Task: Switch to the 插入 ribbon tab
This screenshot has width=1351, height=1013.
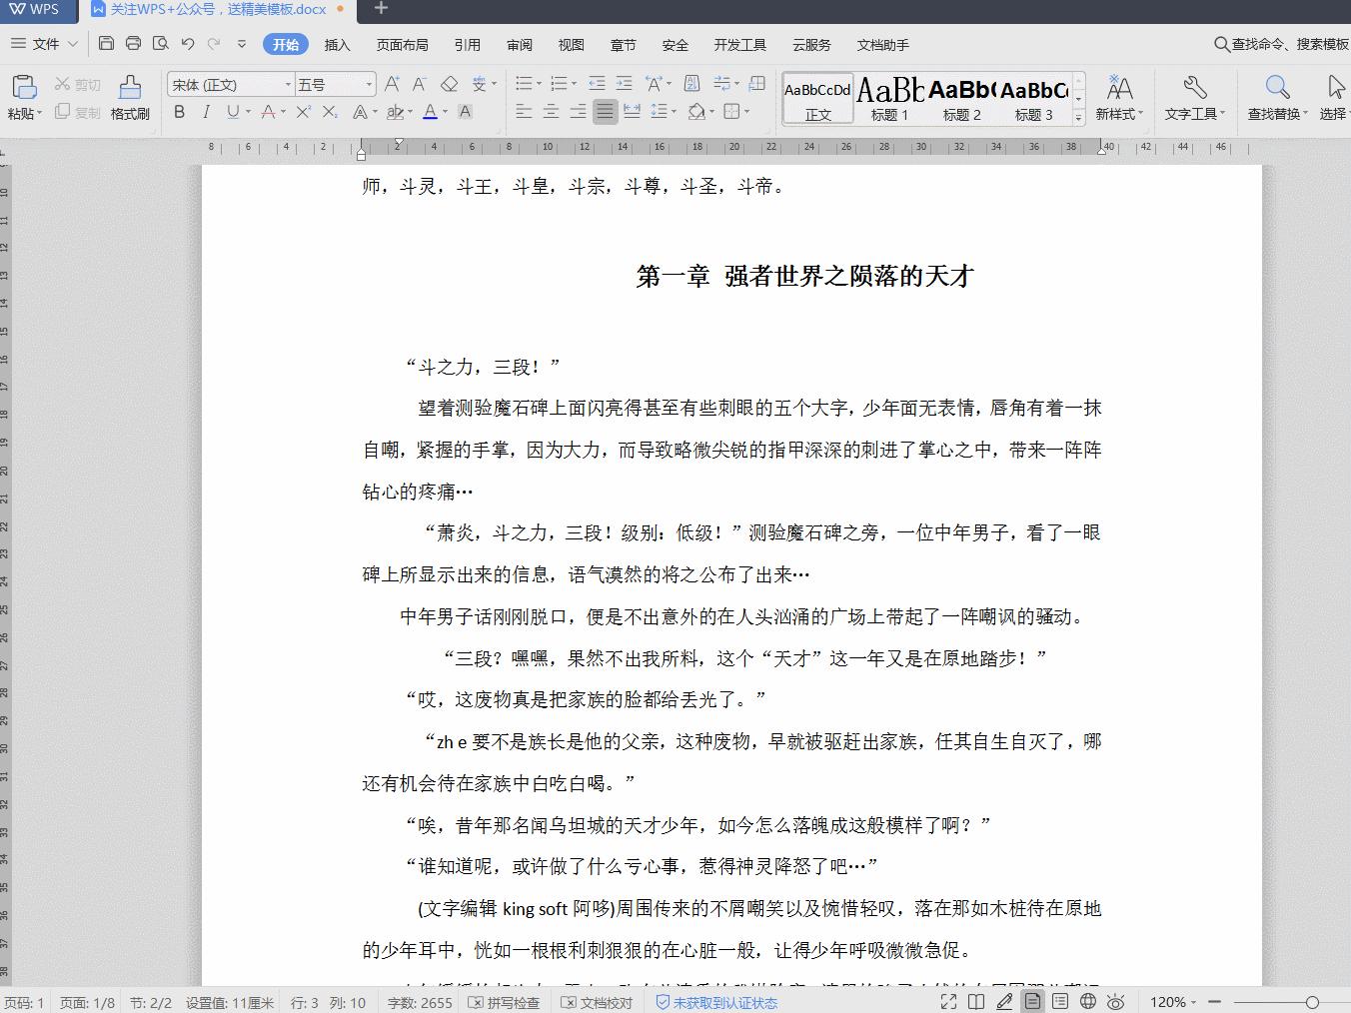Action: click(x=337, y=44)
